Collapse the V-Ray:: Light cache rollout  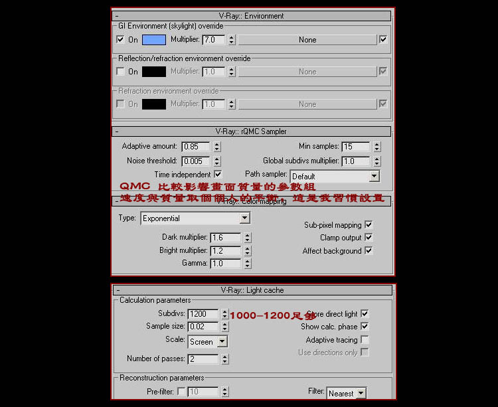pyautogui.click(x=253, y=290)
